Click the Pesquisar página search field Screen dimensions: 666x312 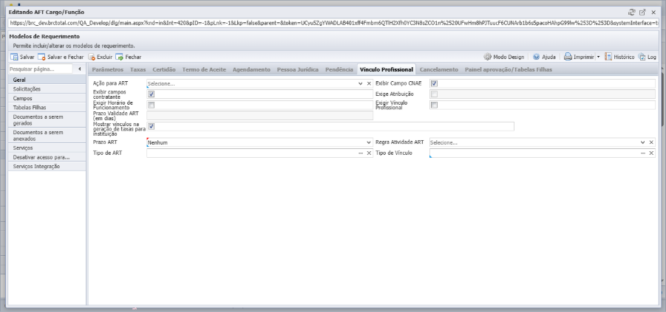coord(41,69)
